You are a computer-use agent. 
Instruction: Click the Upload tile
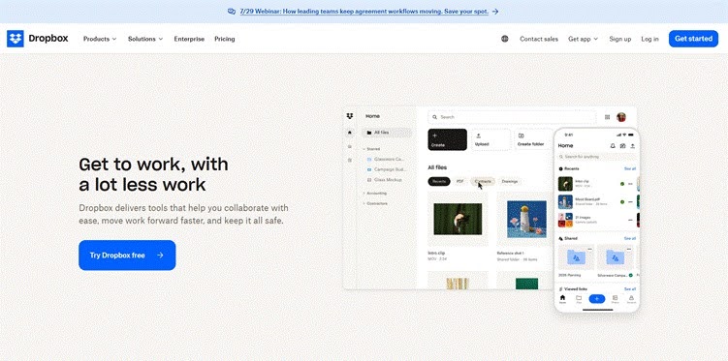pos(491,139)
